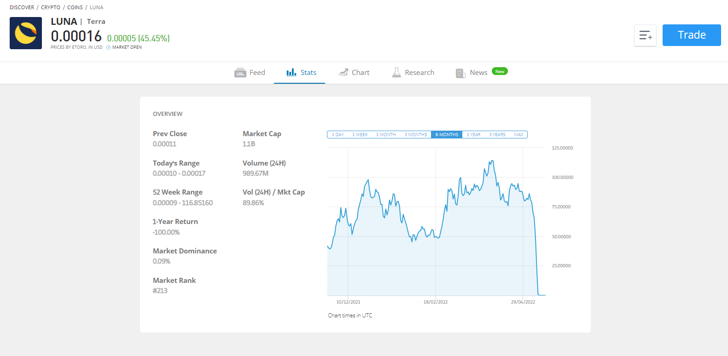Click the 18/02/2022 date label on chart axis
The width and height of the screenshot is (728, 356).
[x=436, y=302]
